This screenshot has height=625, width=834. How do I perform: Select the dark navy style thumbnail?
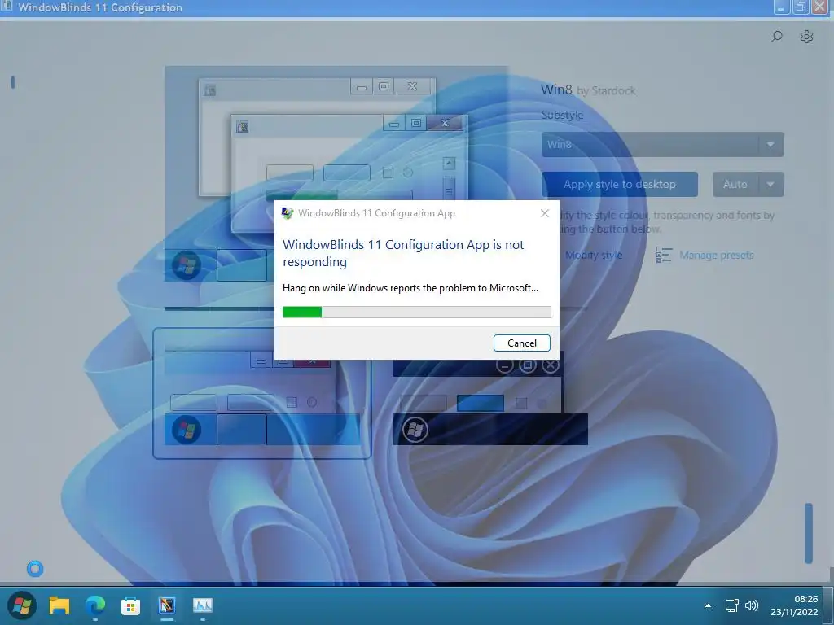489,397
